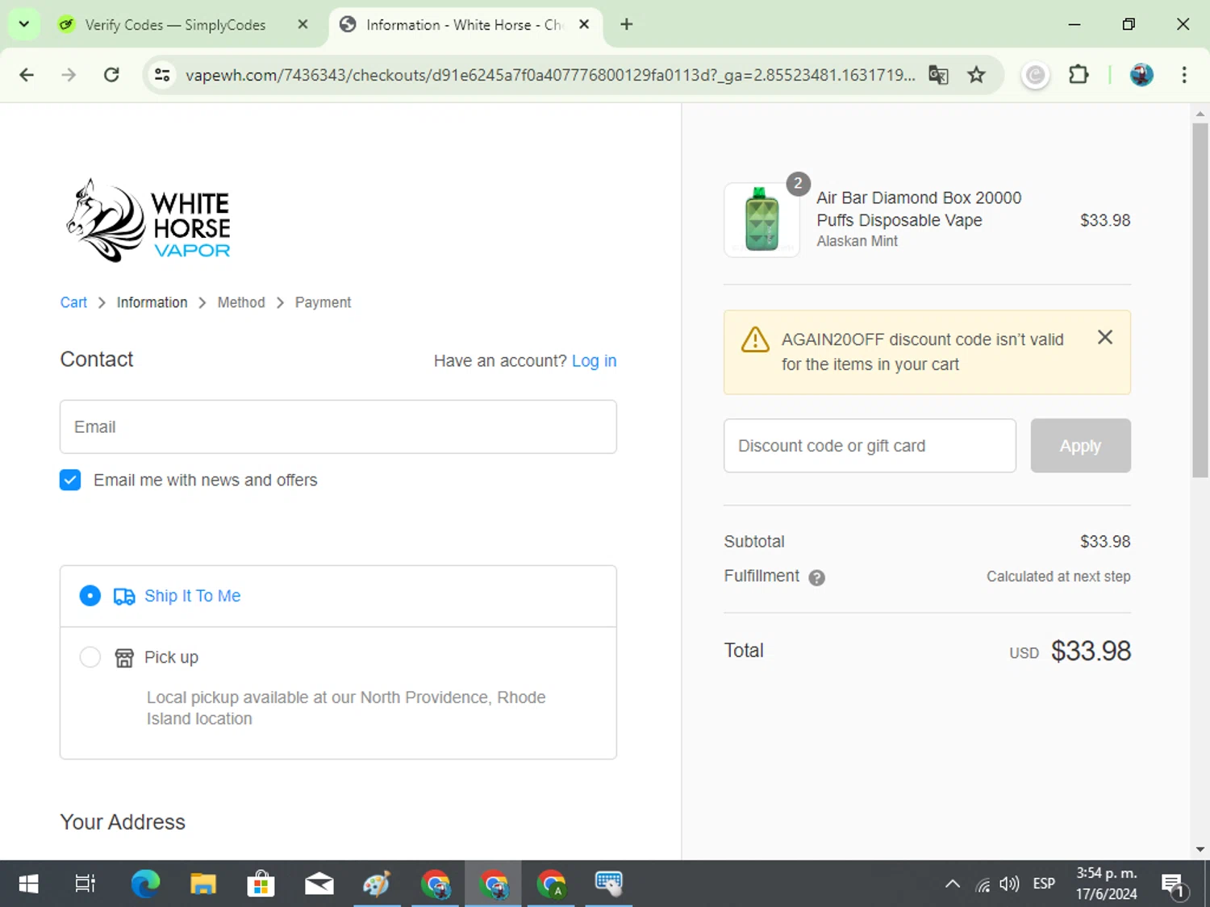Click the store pickup icon
1210x907 pixels.
point(124,658)
